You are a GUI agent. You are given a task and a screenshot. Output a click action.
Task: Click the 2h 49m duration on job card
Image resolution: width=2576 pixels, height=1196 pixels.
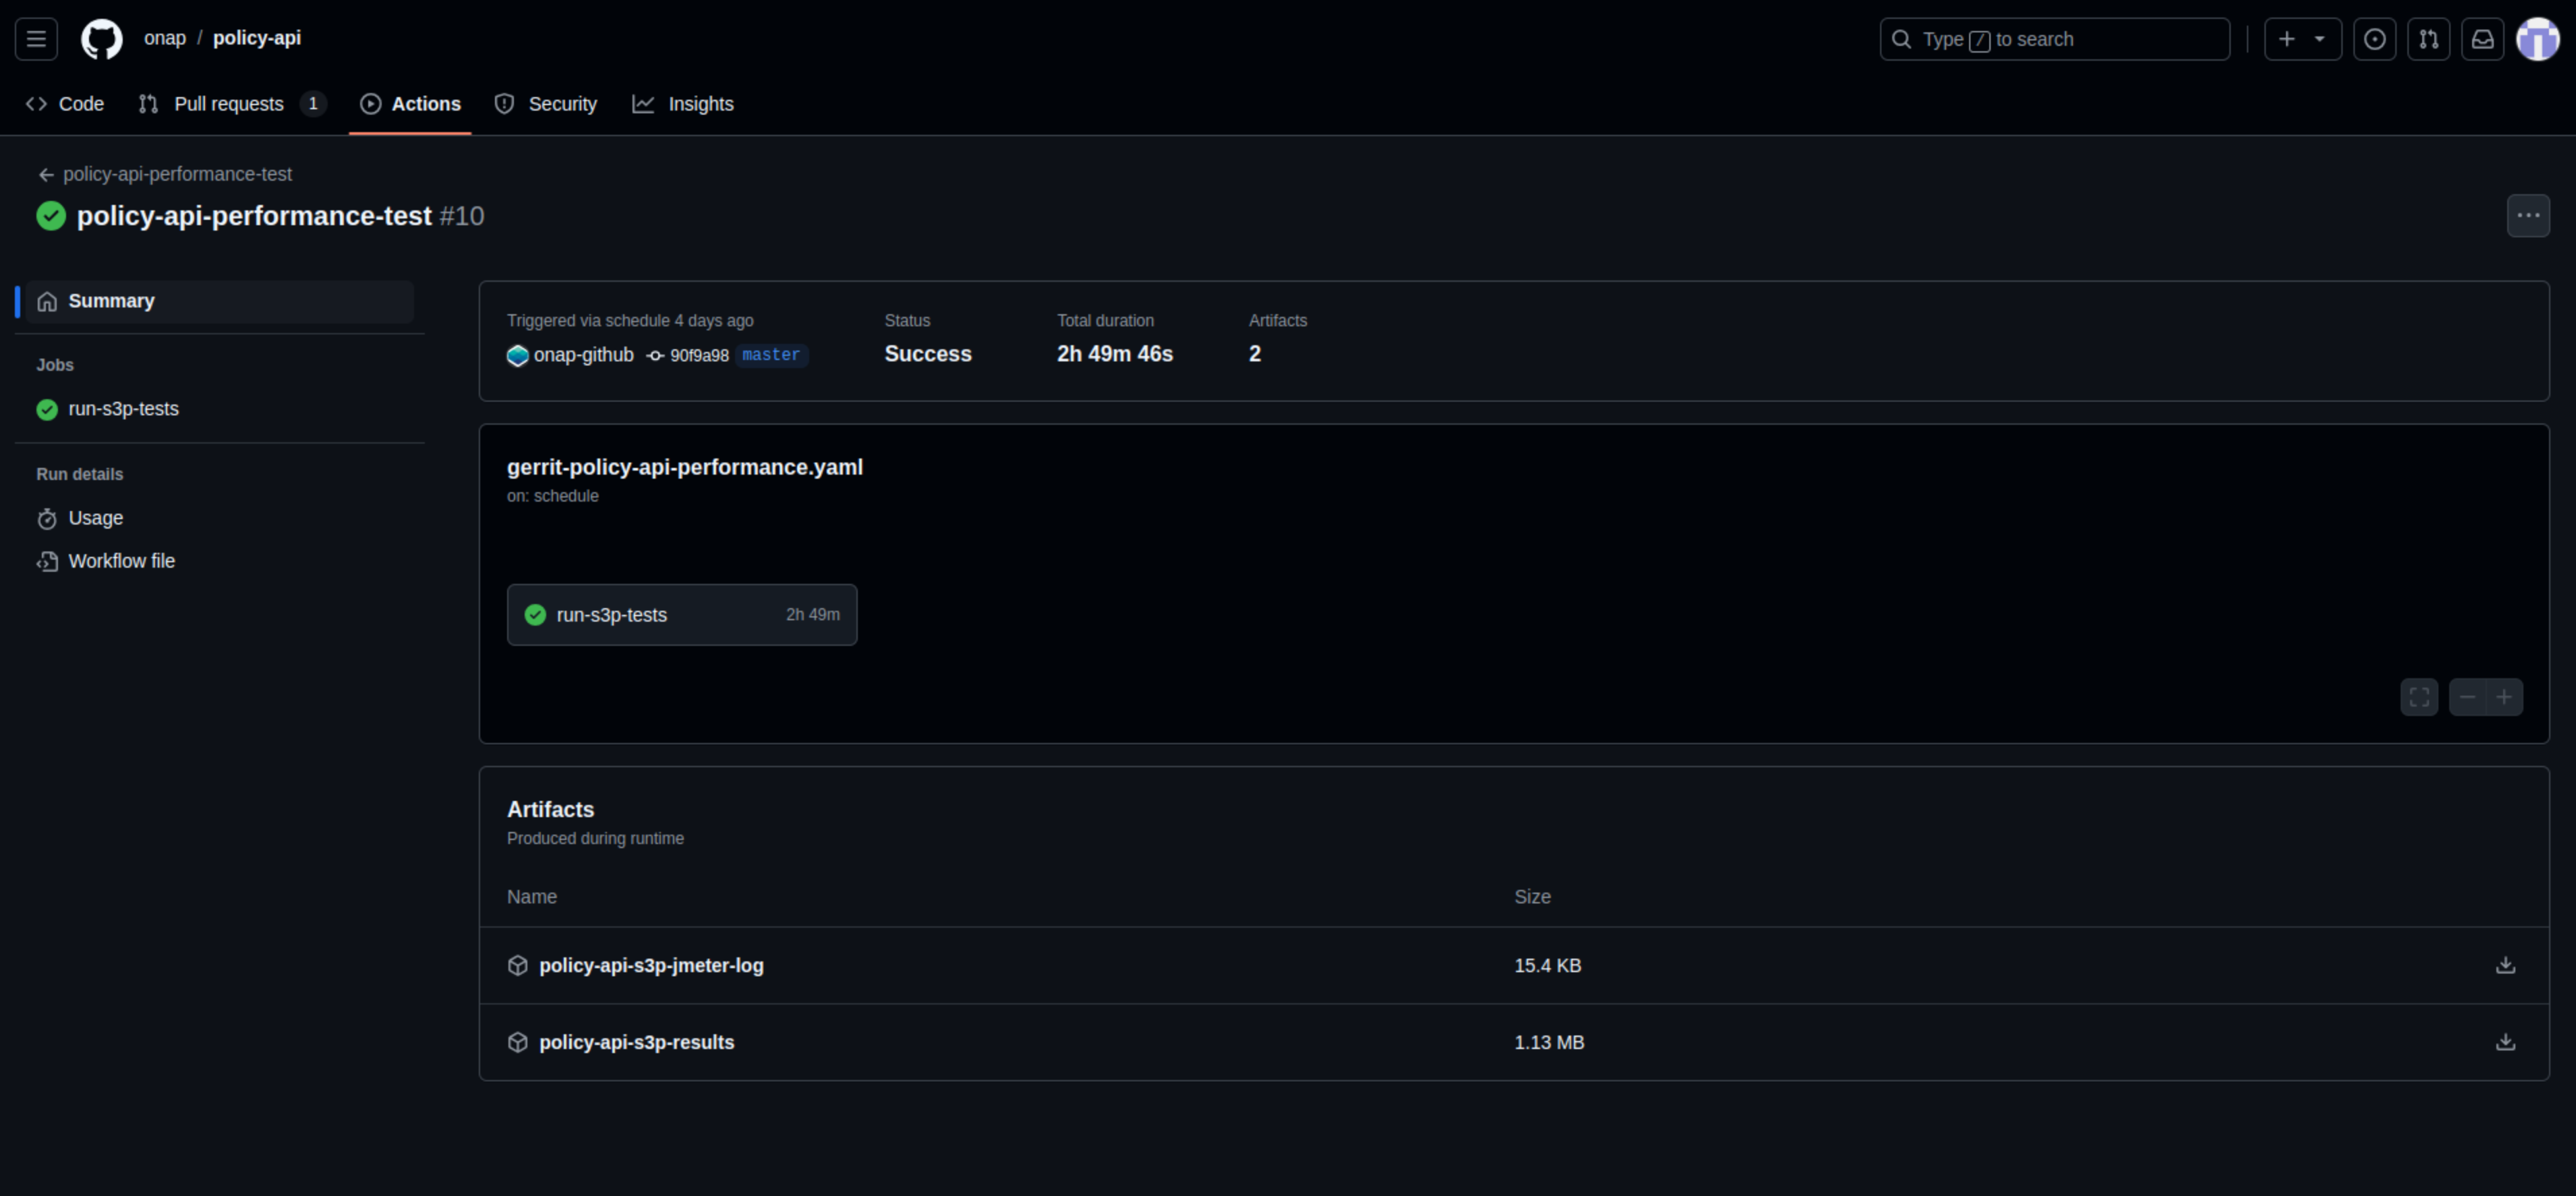(x=813, y=615)
